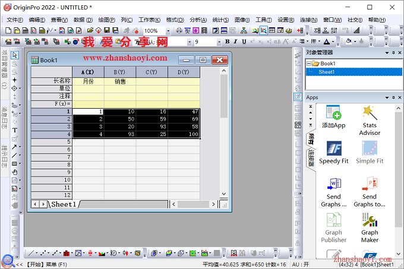This screenshot has width=404, height=269.
Task: Launch the Graph Publisher app
Action: click(x=334, y=228)
